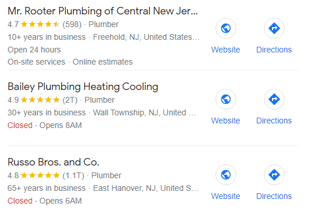Open Bailey Plumbing Heating Cooling listing title
310x218 pixels.
point(83,87)
